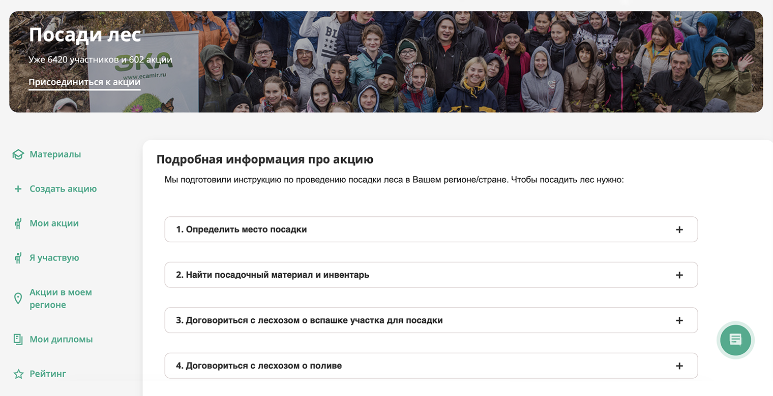Click the person icon beside Мои акции
773x396 pixels.
coord(18,223)
